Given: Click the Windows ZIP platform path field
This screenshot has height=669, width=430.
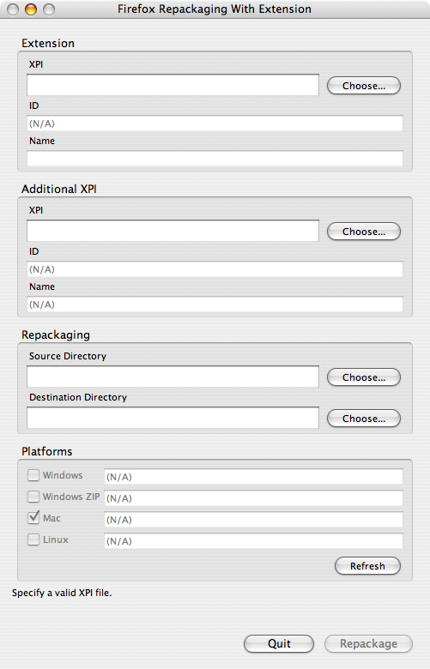Looking at the screenshot, I should 253,498.
